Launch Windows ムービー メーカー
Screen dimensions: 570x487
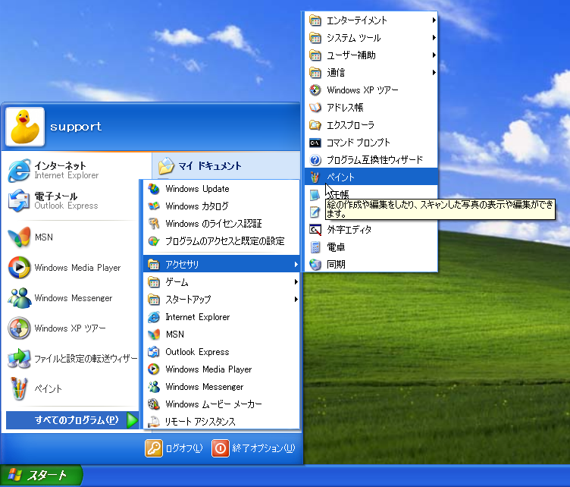[221, 404]
